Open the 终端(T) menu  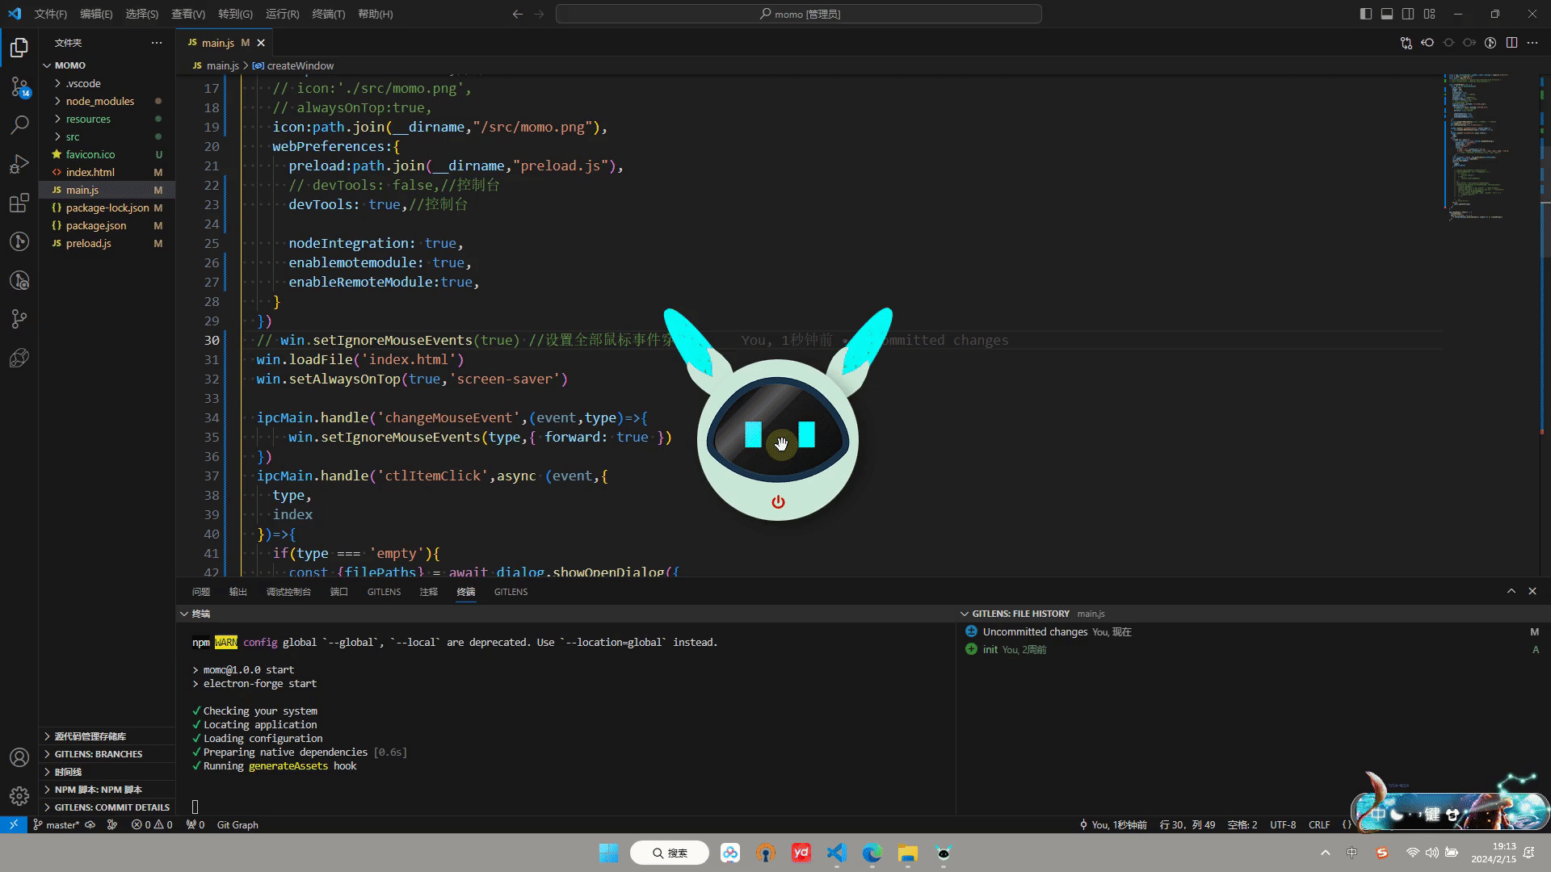coord(328,14)
